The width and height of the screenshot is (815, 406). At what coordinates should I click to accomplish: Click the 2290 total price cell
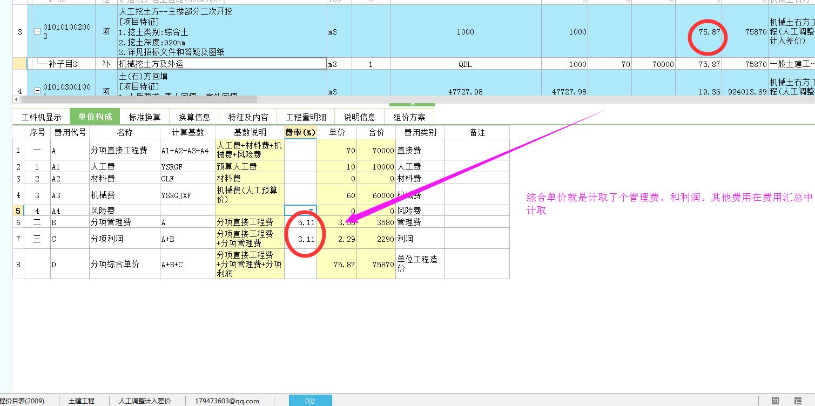[376, 239]
